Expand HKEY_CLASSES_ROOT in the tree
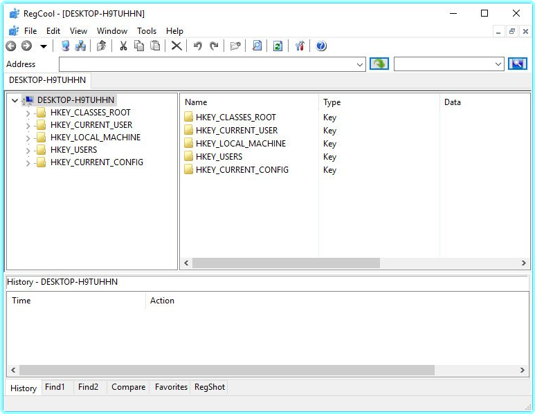This screenshot has height=414, width=535. click(x=28, y=113)
